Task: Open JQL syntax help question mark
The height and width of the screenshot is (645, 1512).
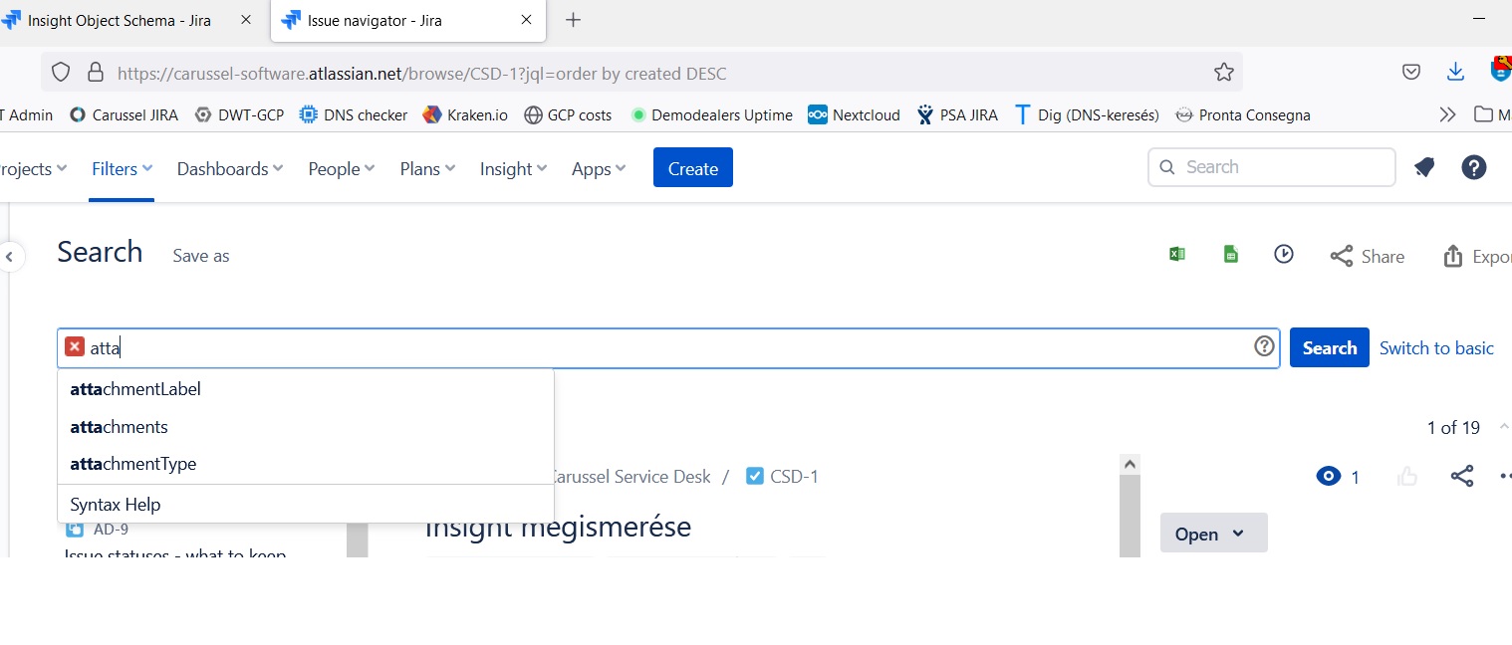Action: pos(1263,345)
